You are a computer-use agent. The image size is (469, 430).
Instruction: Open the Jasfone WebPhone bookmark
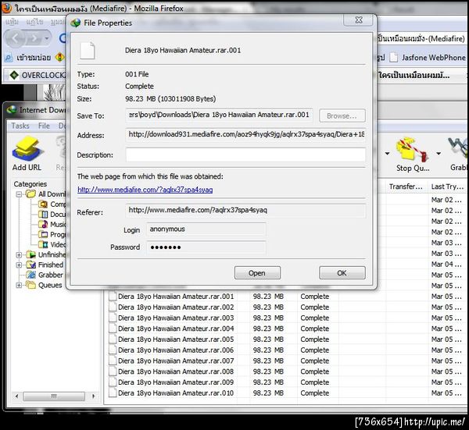click(428, 57)
